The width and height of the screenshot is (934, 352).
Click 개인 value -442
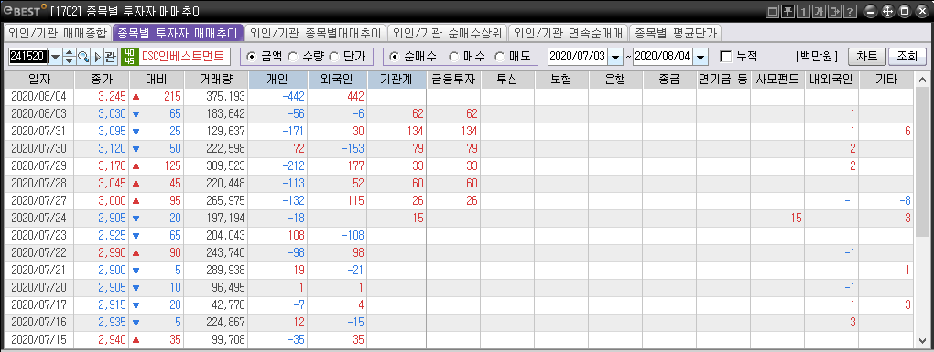point(293,98)
